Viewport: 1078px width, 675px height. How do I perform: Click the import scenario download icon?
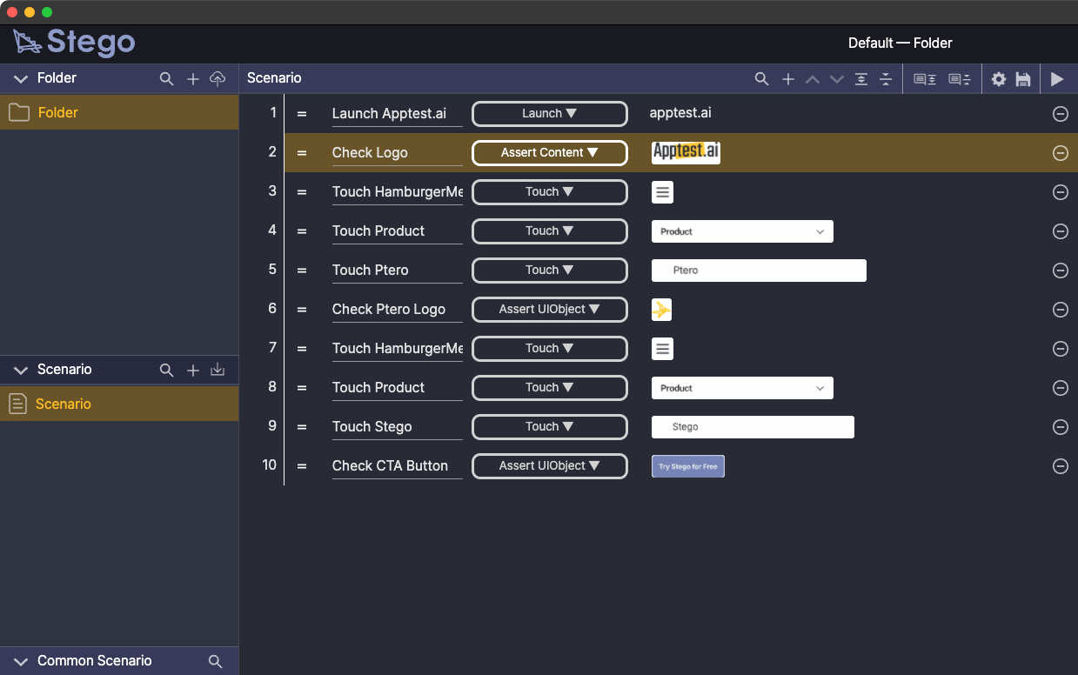click(218, 371)
